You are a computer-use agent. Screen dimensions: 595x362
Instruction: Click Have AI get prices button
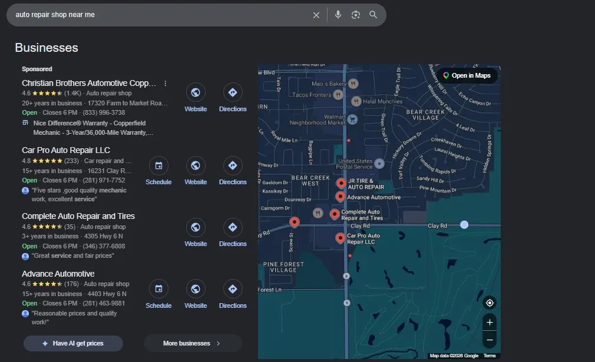pos(73,343)
